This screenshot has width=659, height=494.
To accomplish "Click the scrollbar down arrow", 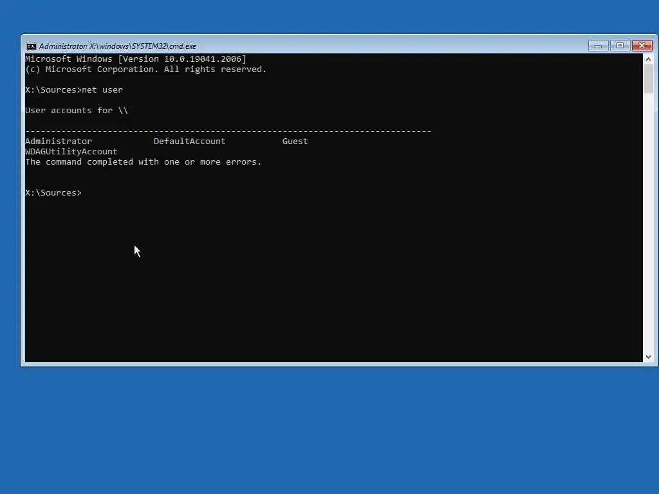I will point(648,356).
